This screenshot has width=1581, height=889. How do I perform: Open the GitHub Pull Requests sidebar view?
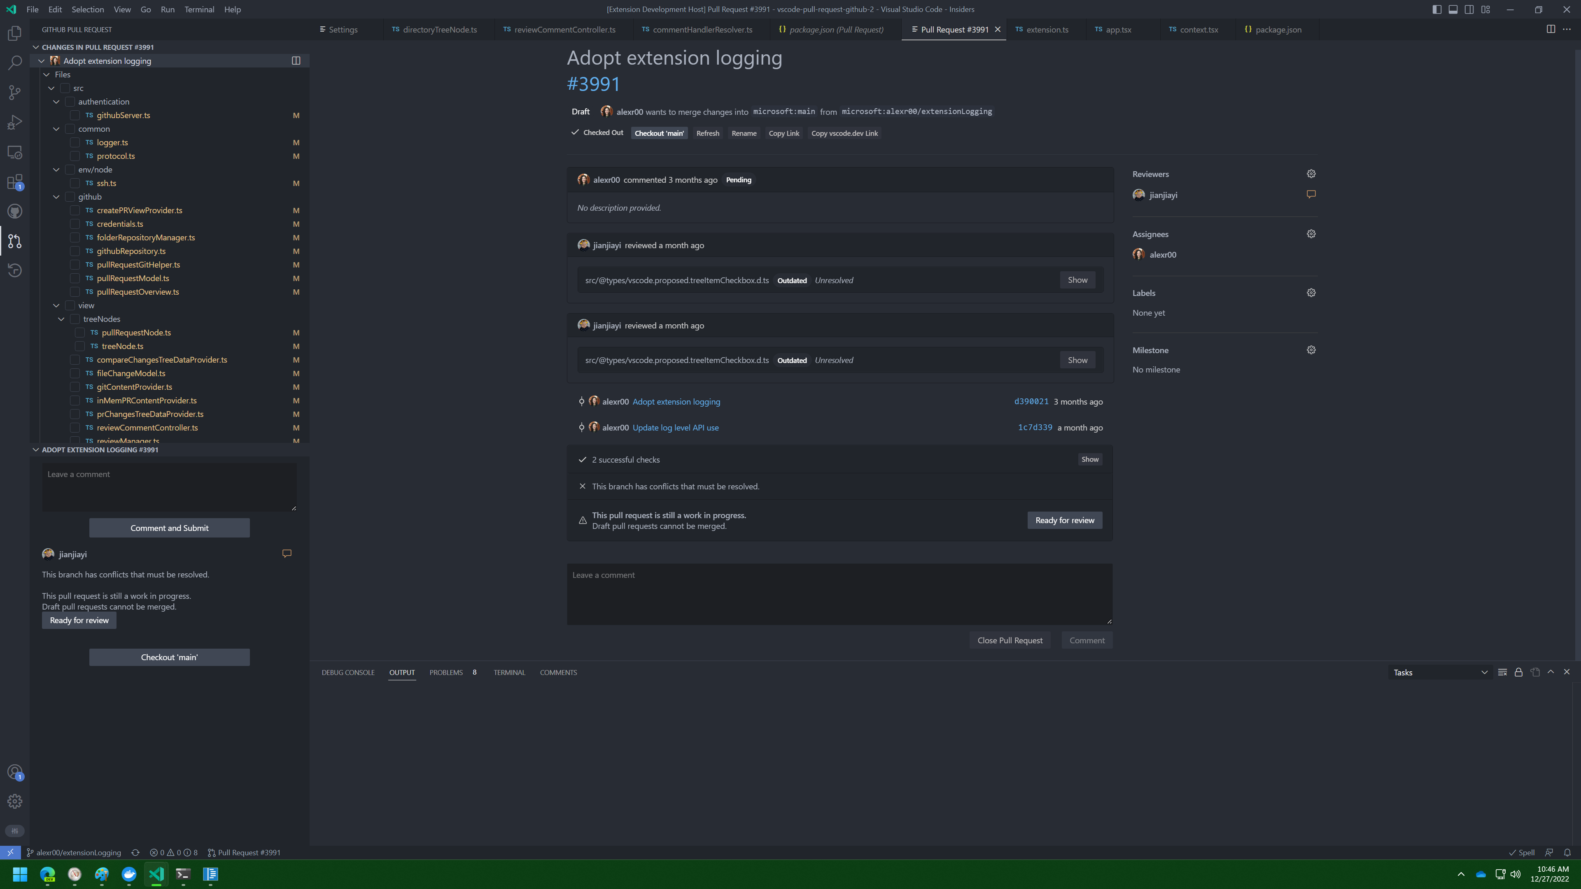click(15, 240)
